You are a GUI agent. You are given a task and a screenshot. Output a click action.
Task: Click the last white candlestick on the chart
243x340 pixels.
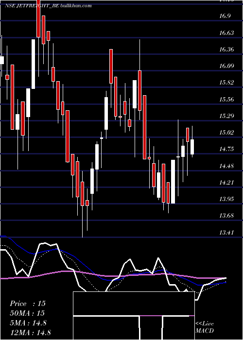[192, 147]
